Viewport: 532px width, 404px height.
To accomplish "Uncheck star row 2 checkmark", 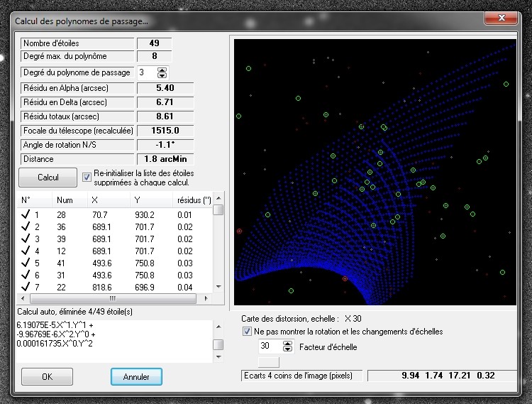I will tap(26, 226).
